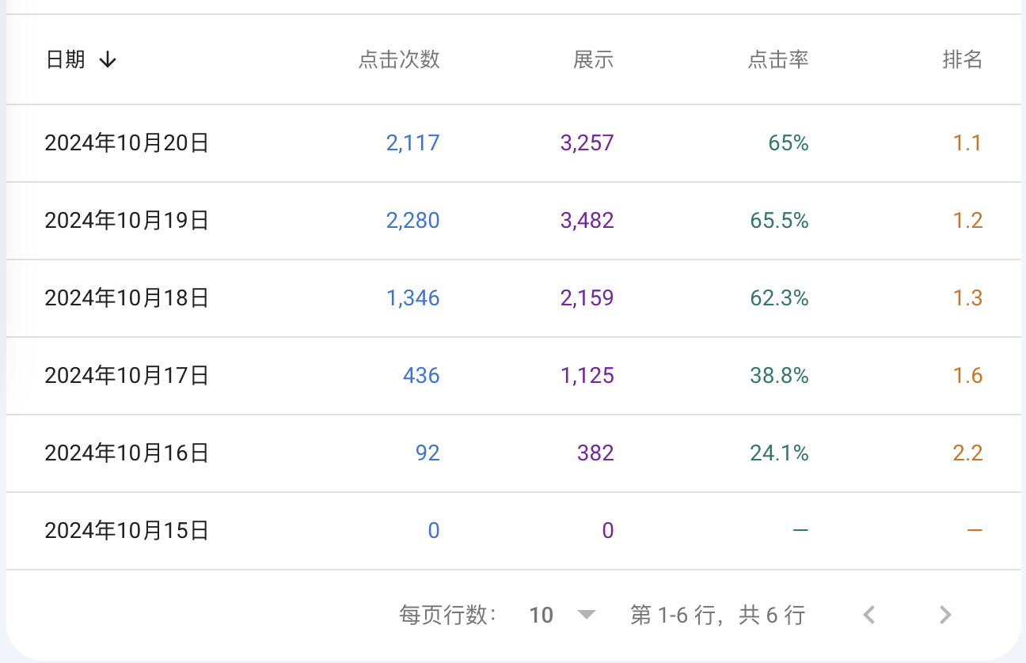Screen dimensions: 1026x663
Task: Click the clicks value 1,346
Action: pyautogui.click(x=413, y=298)
